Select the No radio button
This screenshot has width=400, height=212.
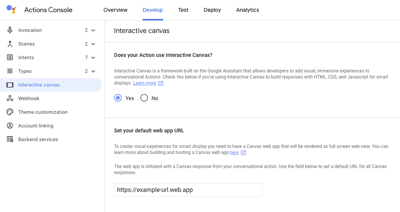click(144, 98)
